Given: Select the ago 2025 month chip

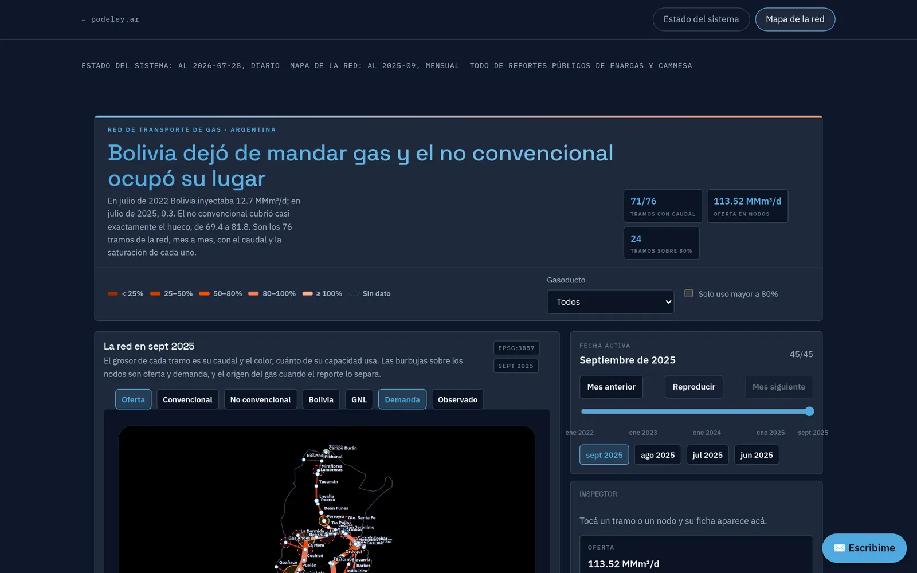Looking at the screenshot, I should pyautogui.click(x=657, y=455).
